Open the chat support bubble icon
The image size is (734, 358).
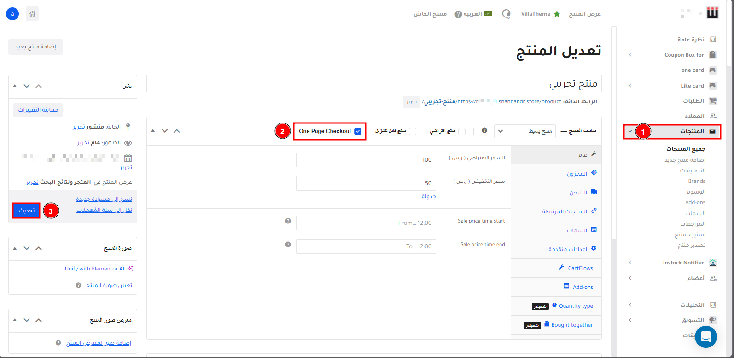point(705,337)
